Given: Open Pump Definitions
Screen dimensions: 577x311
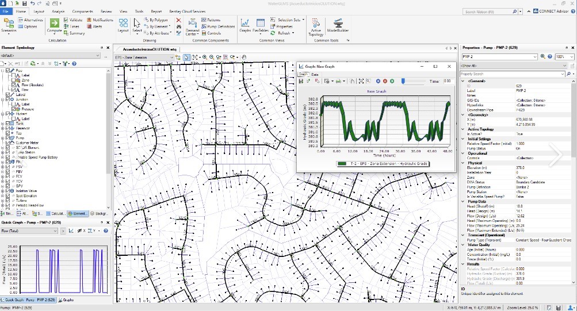Looking at the screenshot, I should pos(218,26).
